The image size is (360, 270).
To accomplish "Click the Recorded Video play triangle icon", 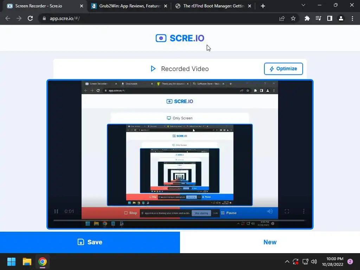I will [153, 69].
